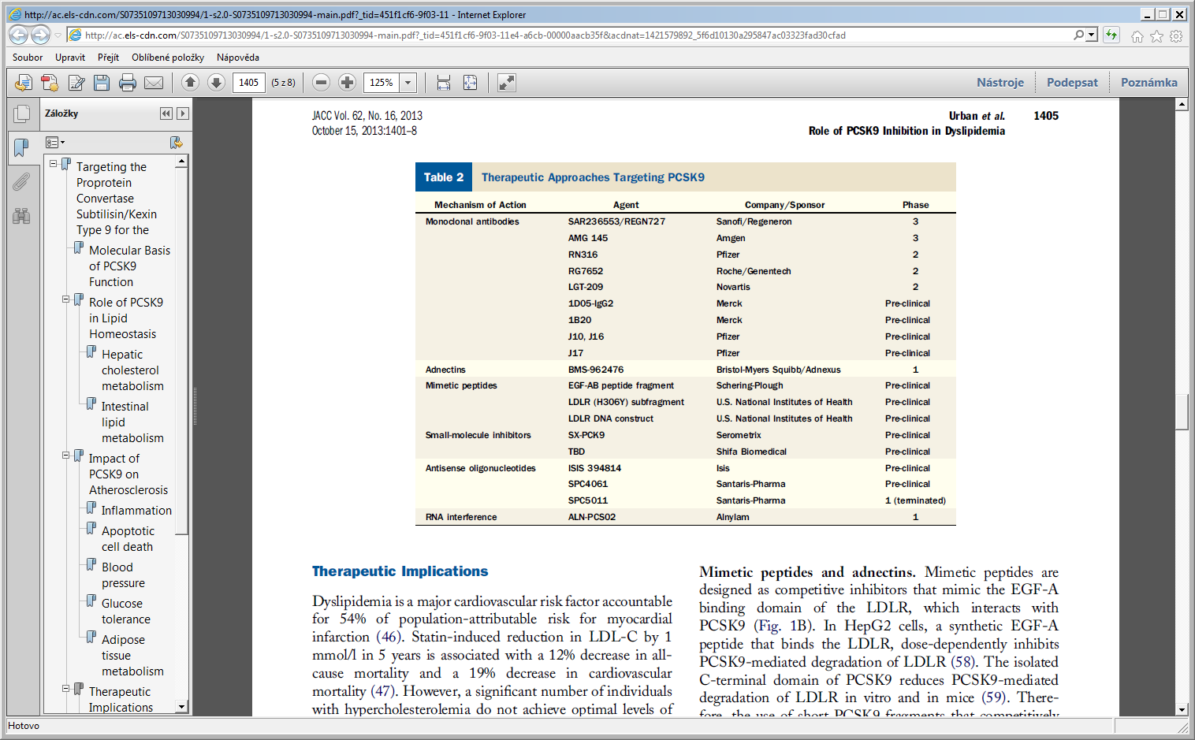
Task: Jump to 'Glucose tolerance' bookmark
Action: (x=125, y=611)
